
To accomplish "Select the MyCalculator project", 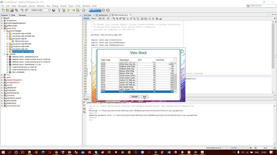I will 11,90.
